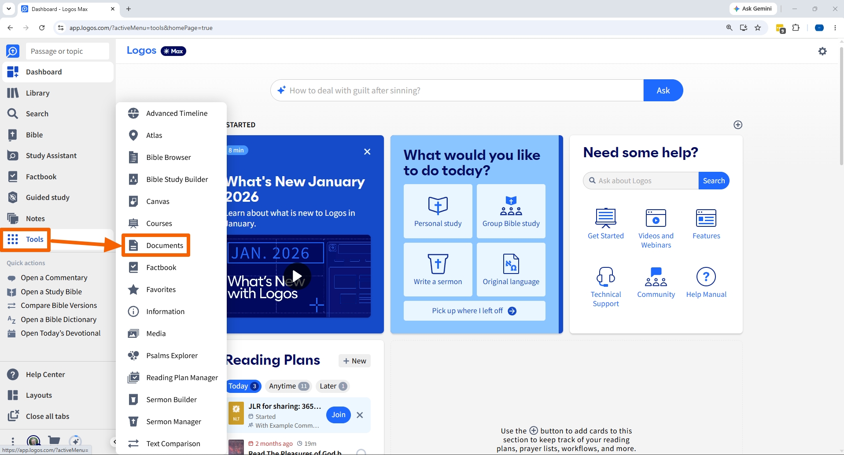The width and height of the screenshot is (844, 455).
Task: Add a dashboard card with the plus icon
Action: (x=738, y=125)
